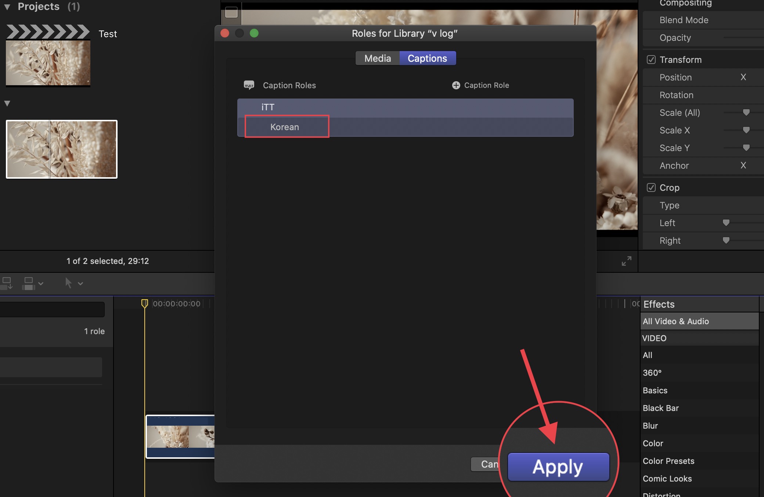Screen dimensions: 764x497
Task: Toggle the Crop checkbox
Action: (651, 187)
